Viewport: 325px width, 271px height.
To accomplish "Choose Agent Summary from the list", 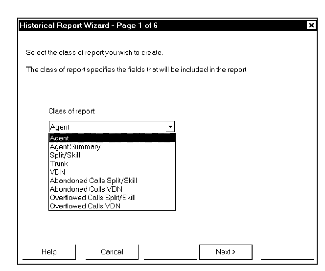I will point(112,147).
